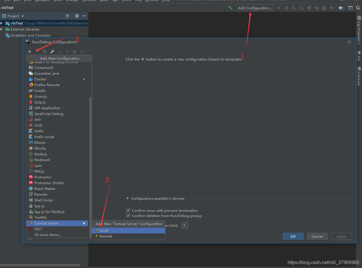This screenshot has height=268, width=362.
Task: Click the Stop square icon in toolbar
Action: pos(331,8)
